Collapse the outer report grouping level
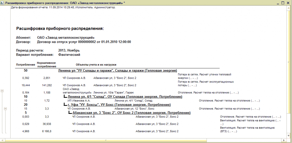The height and width of the screenshot is (143, 292). pos(2,91)
